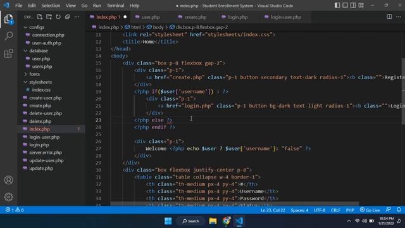The height and width of the screenshot is (228, 405).
Task: Click the errors and warnings status indicator
Action: click(15, 210)
